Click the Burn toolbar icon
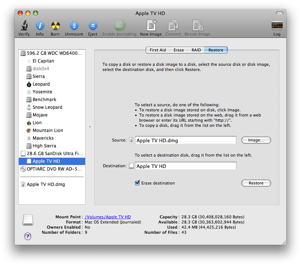 [x=55, y=26]
